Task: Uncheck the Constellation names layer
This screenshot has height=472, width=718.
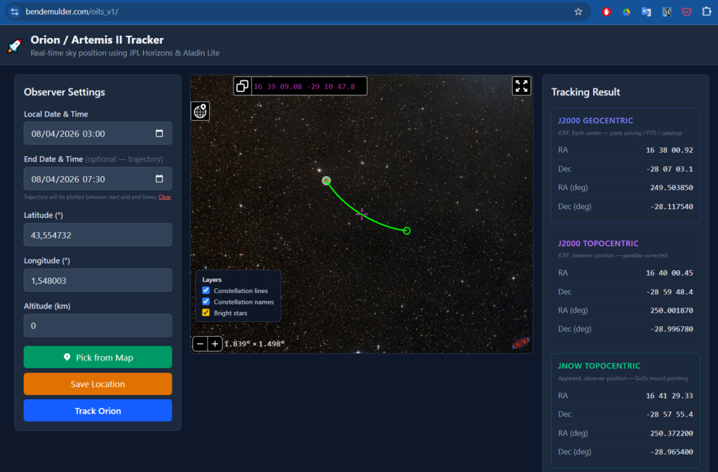Action: (205, 302)
